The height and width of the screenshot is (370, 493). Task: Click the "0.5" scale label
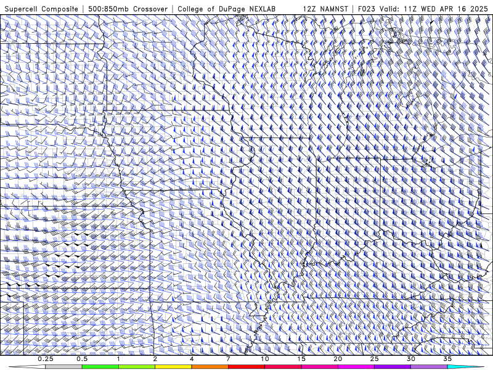click(x=82, y=359)
